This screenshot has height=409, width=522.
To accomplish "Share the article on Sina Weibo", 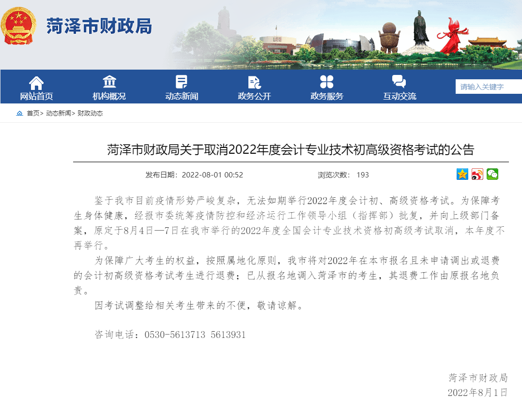I will (x=477, y=175).
